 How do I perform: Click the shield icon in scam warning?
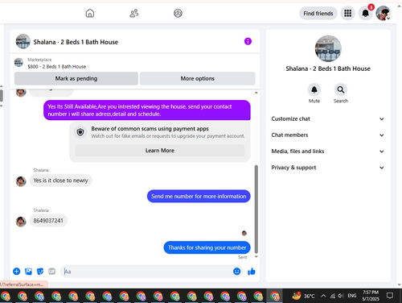(x=80, y=132)
